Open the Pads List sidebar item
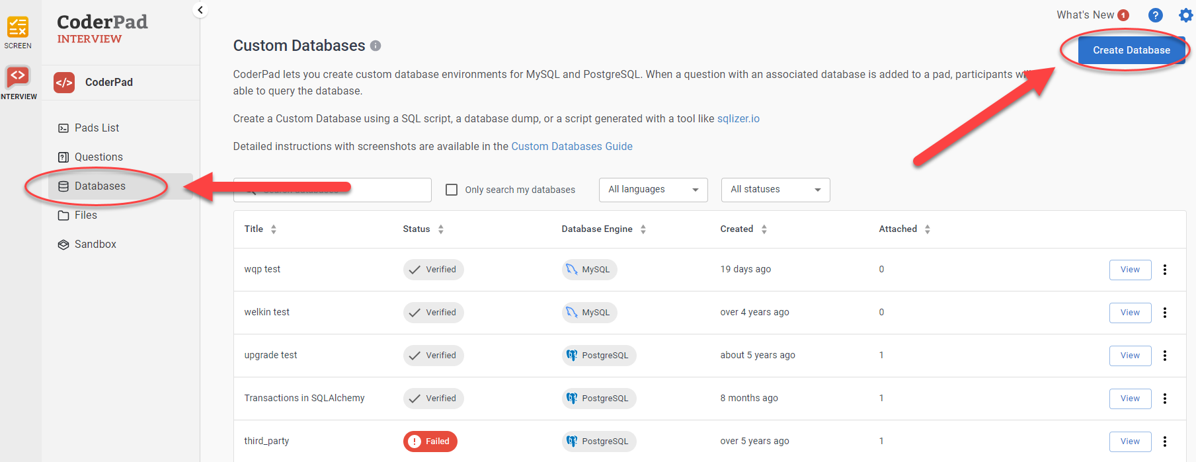The height and width of the screenshot is (462, 1196). tap(97, 128)
